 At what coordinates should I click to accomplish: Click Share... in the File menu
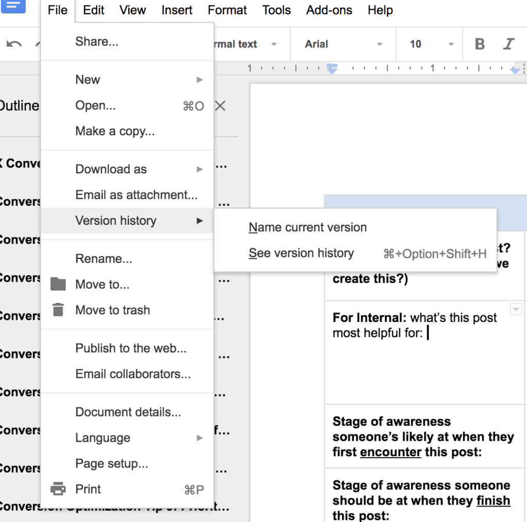pos(97,41)
